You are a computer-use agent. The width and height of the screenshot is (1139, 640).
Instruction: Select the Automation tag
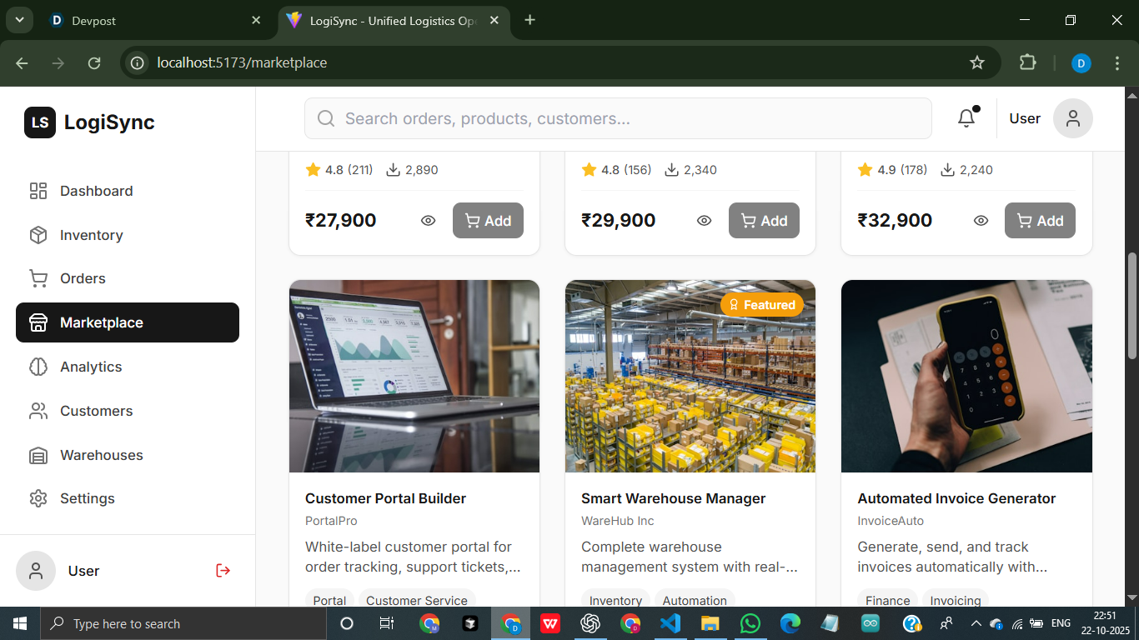695,600
